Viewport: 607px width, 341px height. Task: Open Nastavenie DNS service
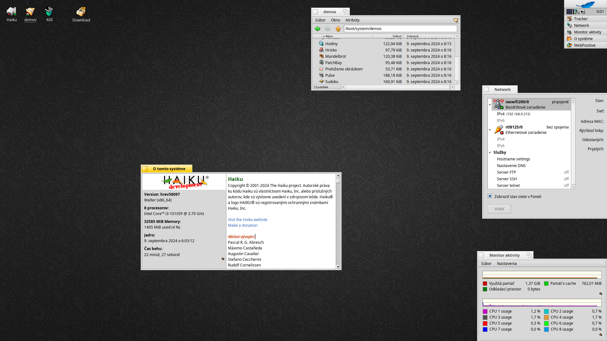[511, 166]
